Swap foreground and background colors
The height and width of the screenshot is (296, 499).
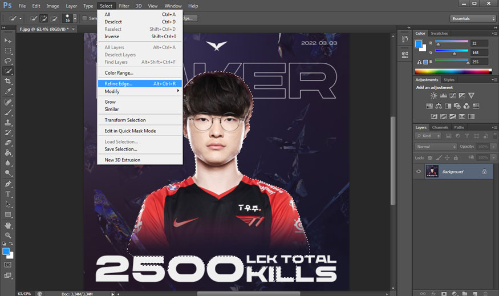point(11,244)
